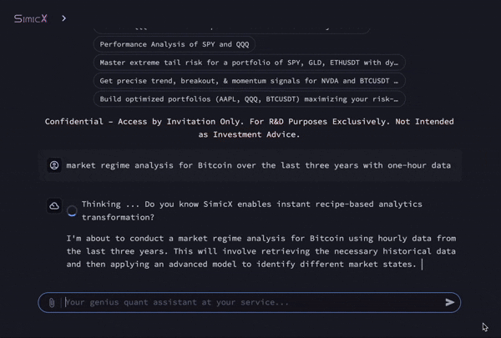Click the SimicX logo
The height and width of the screenshot is (338, 501).
coord(30,18)
